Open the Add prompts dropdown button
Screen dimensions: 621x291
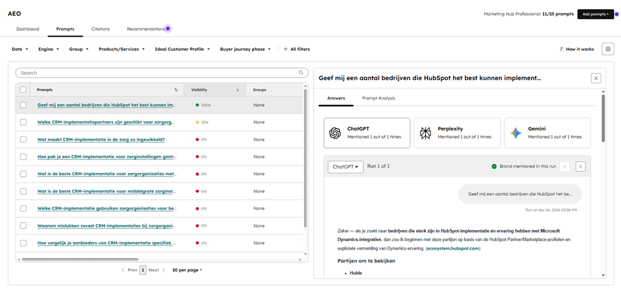[x=595, y=14]
